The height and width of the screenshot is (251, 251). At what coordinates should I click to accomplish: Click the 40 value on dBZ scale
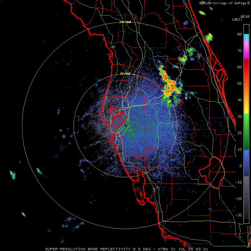[240, 100]
